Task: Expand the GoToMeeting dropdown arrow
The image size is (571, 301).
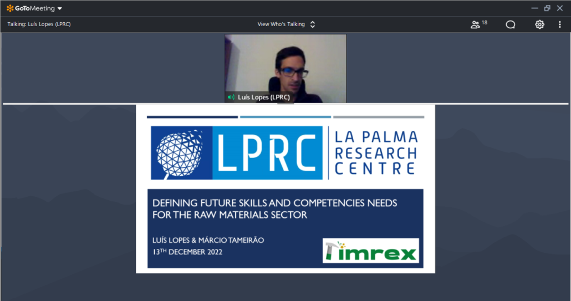Action: [x=60, y=8]
